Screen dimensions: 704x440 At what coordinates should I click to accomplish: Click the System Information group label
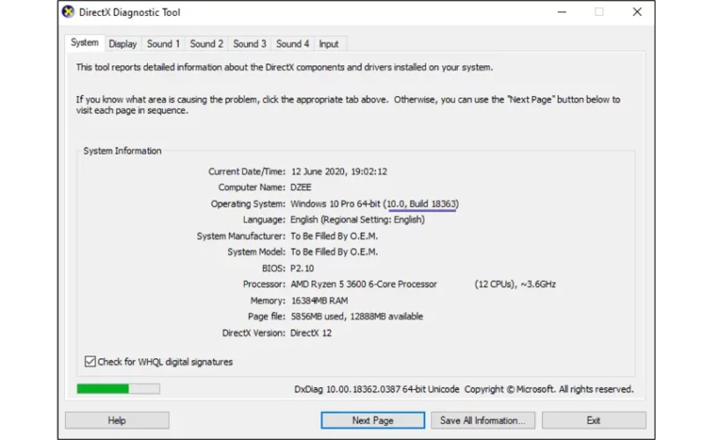(x=122, y=150)
